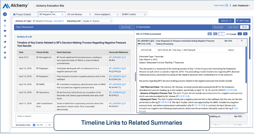Screen dimensions: 254x134
Task: Open Search from the sidebar magnifier icon
Action: (5, 26)
